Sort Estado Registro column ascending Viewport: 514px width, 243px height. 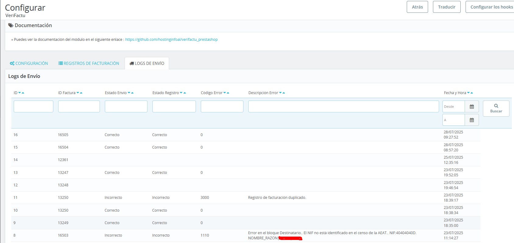[185, 93]
